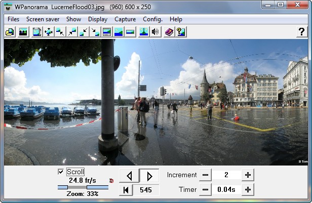Click the 24.8 fr/s frame rate text
Screen dimensions: 312x203
(83, 181)
